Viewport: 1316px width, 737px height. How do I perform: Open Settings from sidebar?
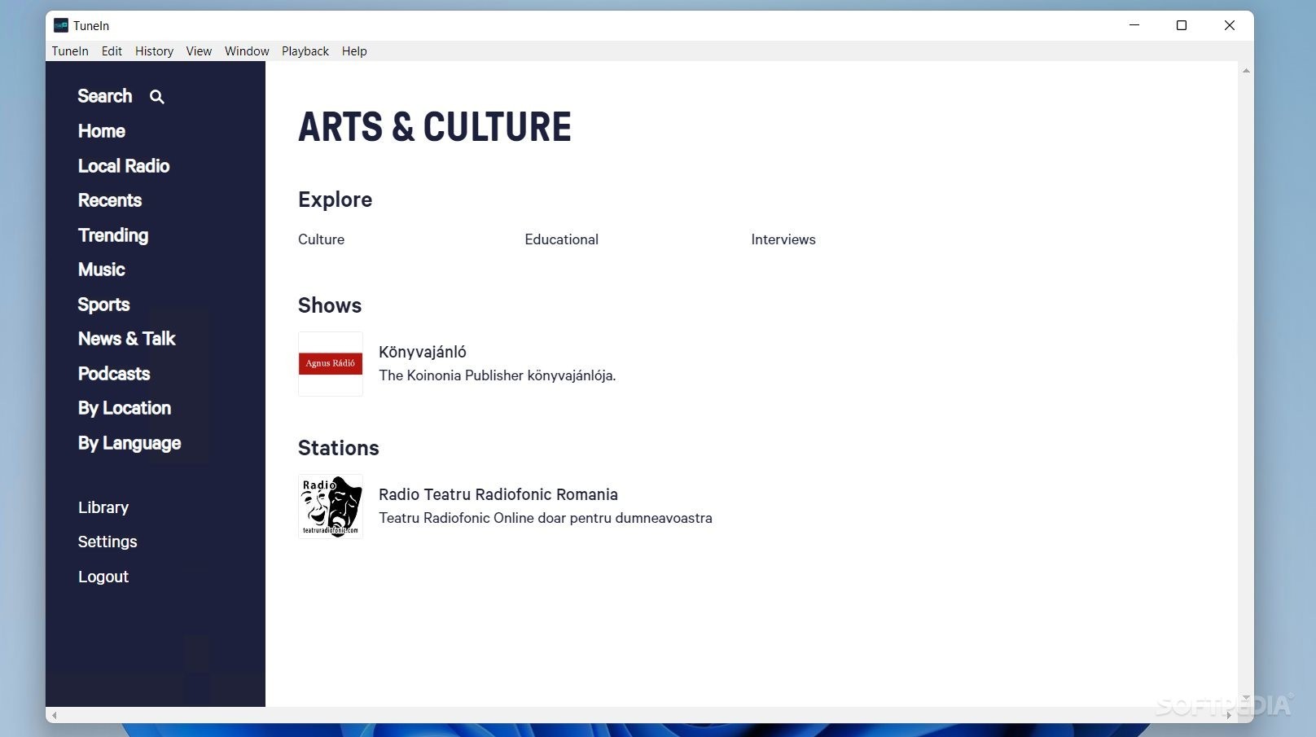pos(107,542)
